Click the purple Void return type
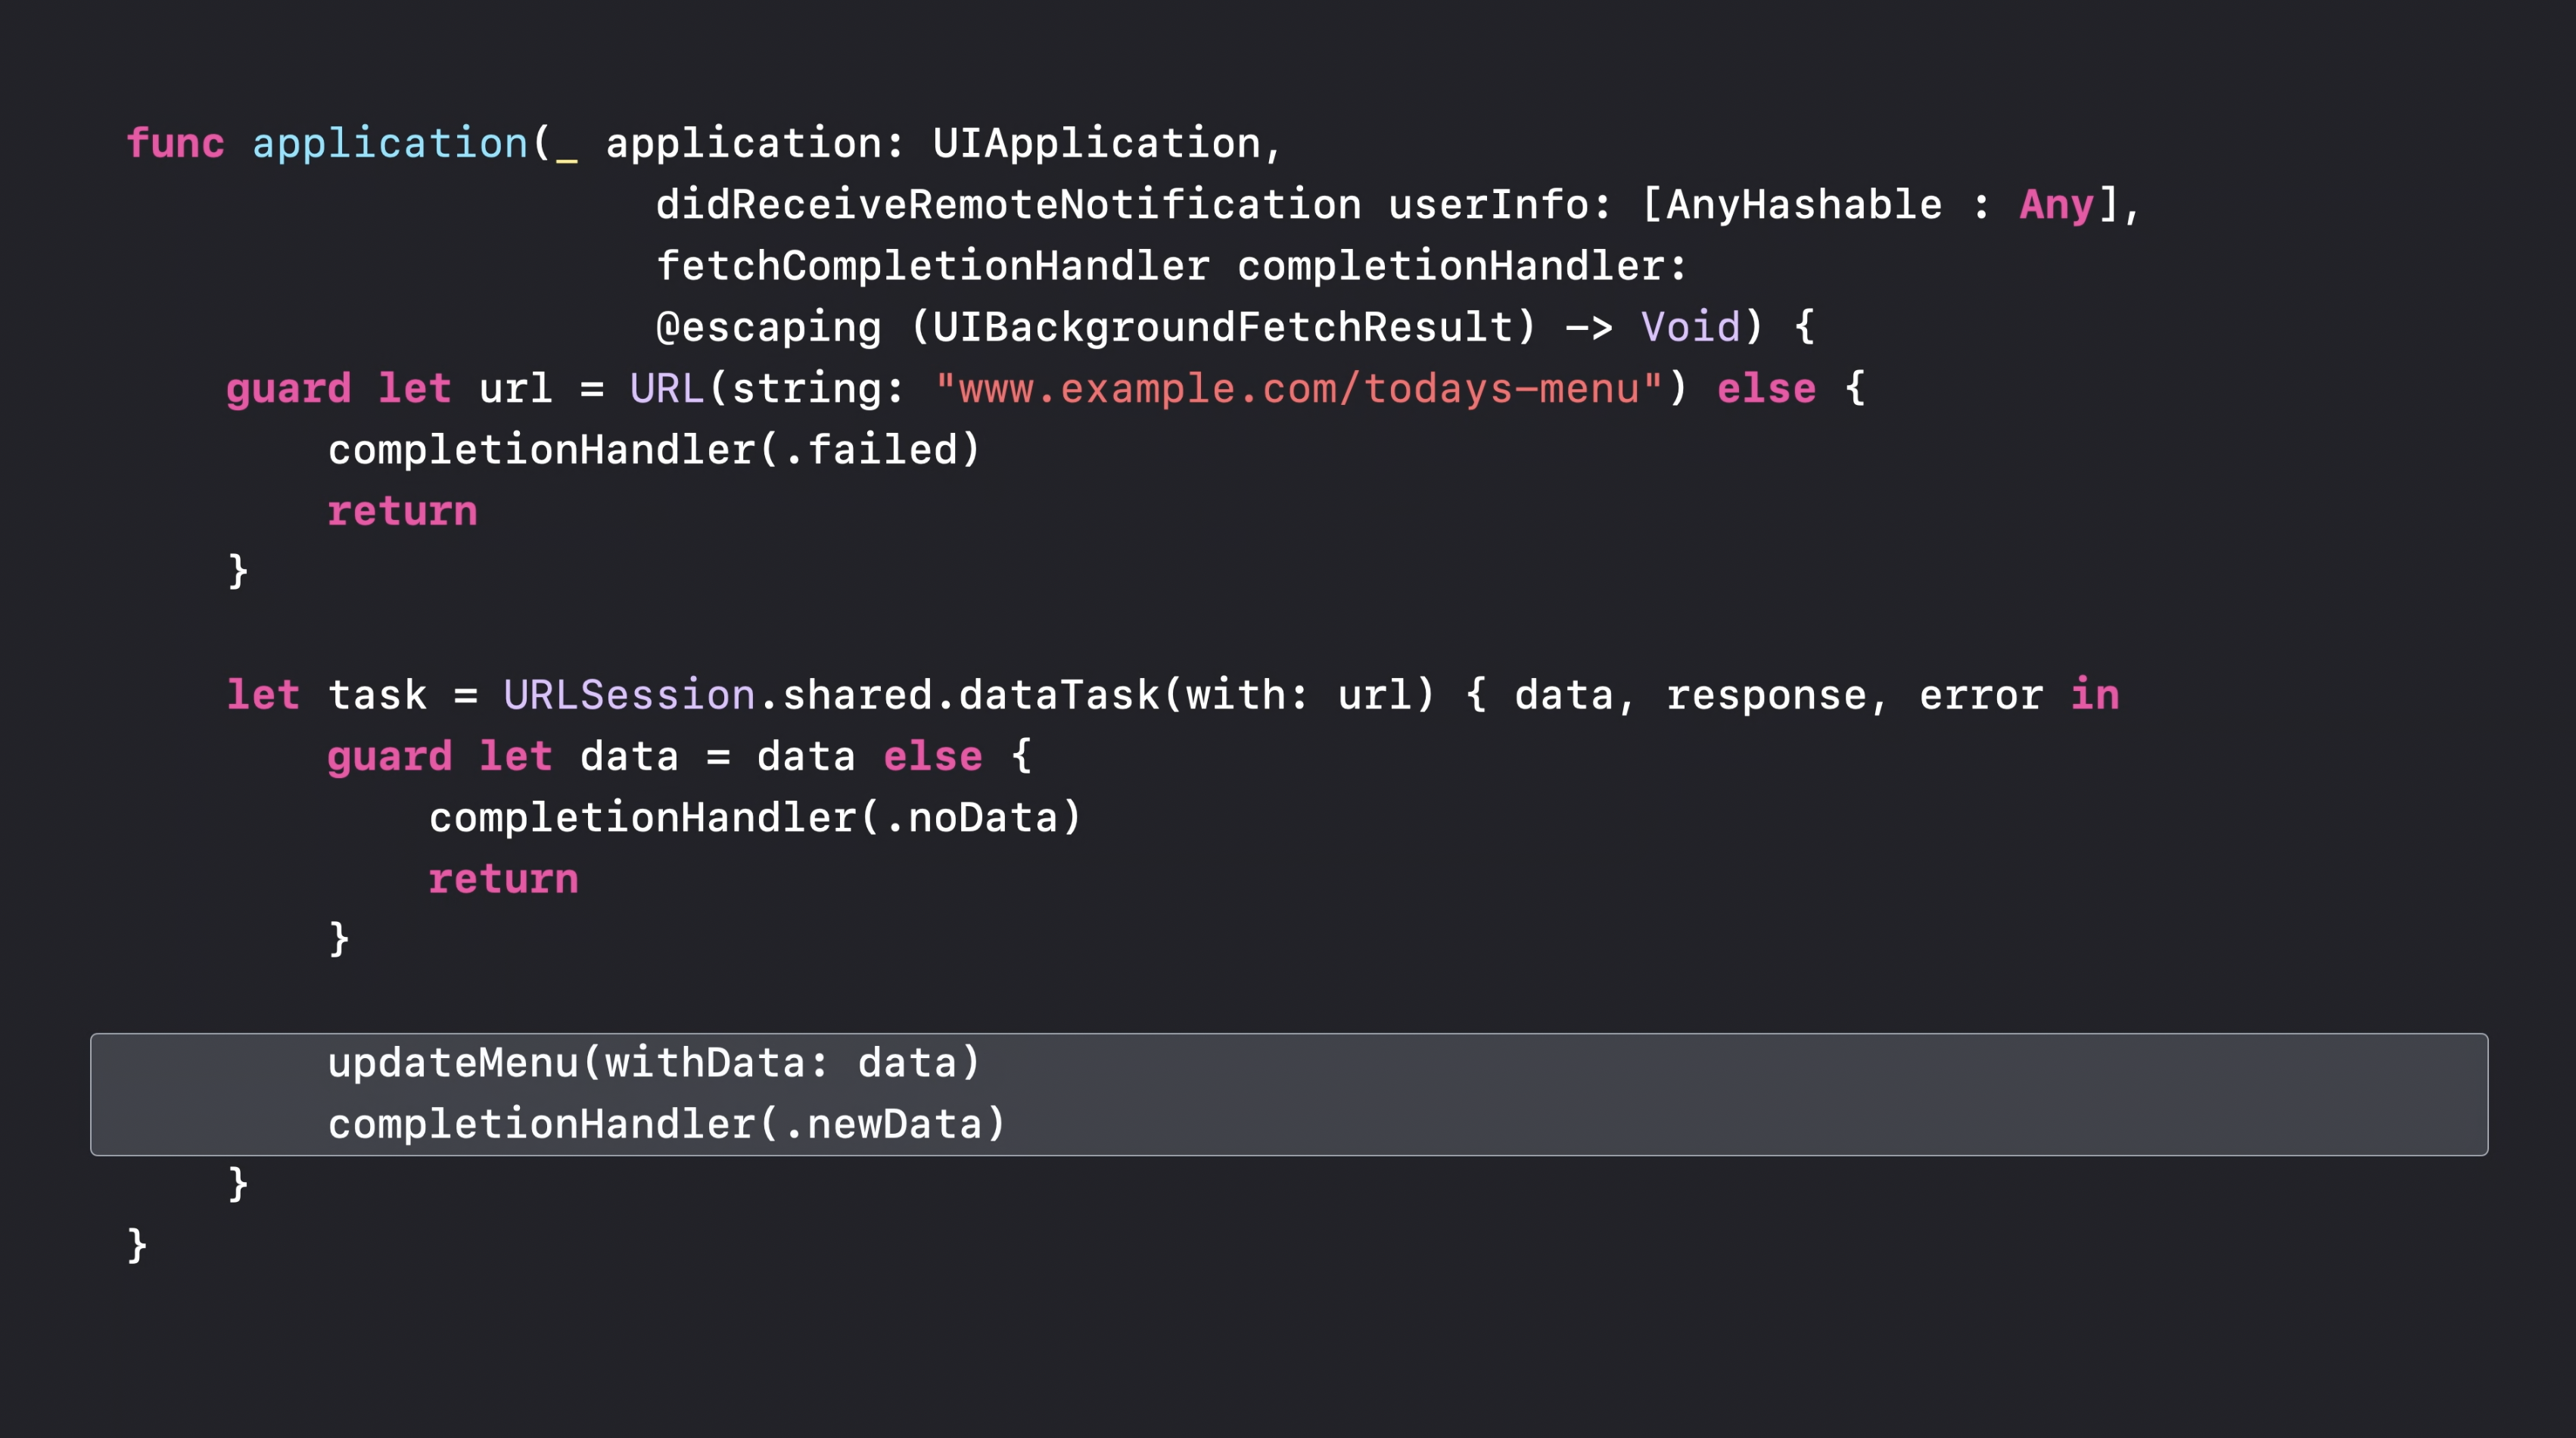 point(1690,327)
